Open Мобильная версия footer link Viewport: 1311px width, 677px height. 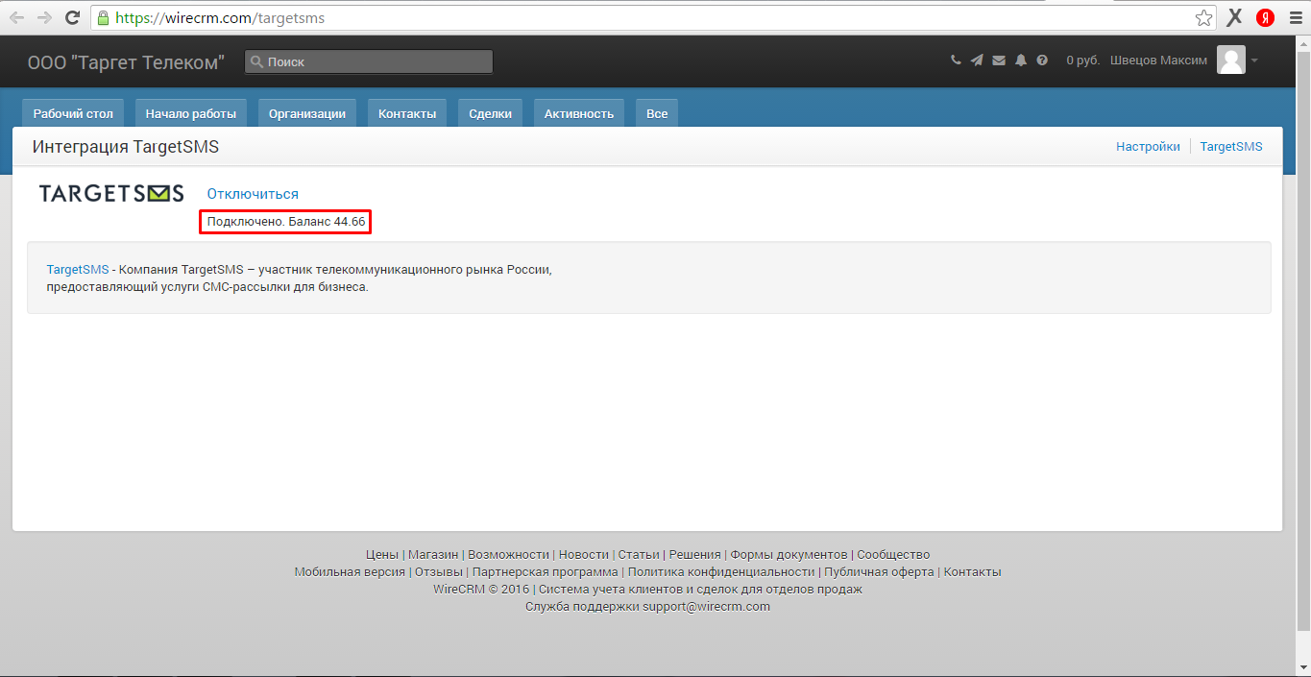click(x=350, y=572)
